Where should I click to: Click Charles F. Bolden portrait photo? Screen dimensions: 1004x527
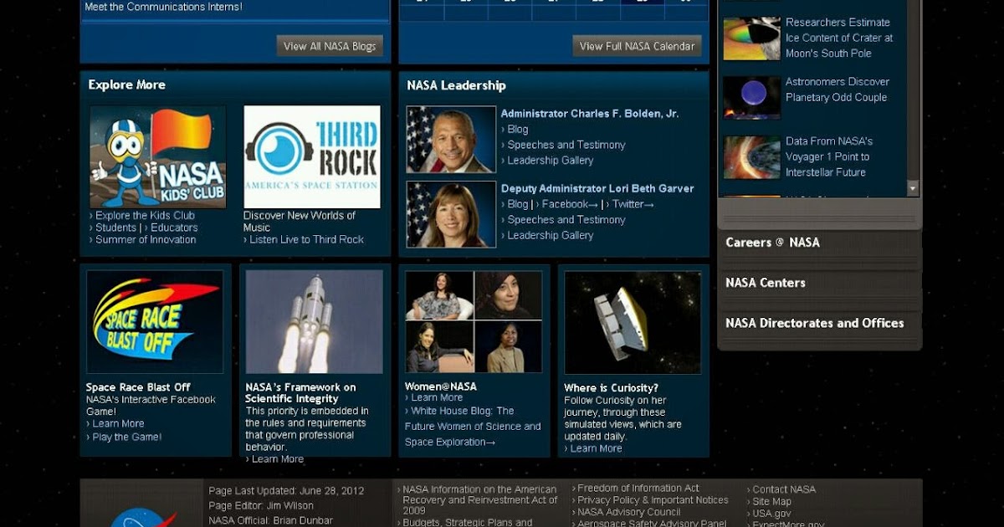pyautogui.click(x=451, y=140)
